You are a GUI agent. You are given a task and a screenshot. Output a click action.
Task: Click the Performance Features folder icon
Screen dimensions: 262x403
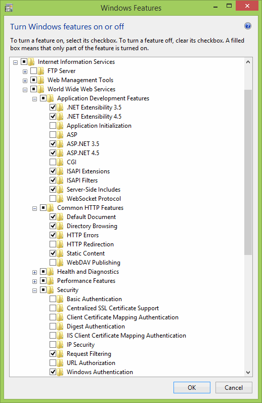pyautogui.click(x=51, y=281)
